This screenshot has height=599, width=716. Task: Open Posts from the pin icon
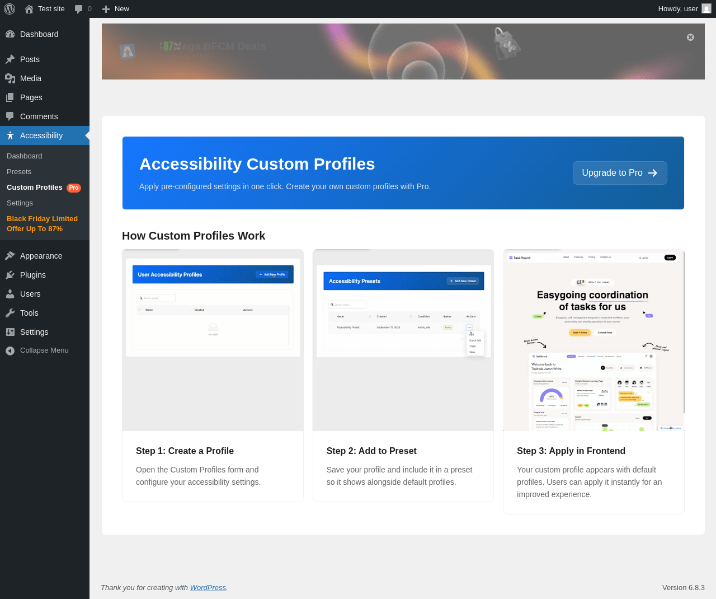pyautogui.click(x=10, y=59)
